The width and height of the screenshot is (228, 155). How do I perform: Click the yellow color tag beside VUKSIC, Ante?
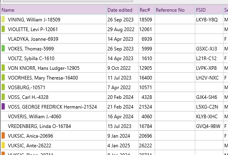(x=3, y=145)
